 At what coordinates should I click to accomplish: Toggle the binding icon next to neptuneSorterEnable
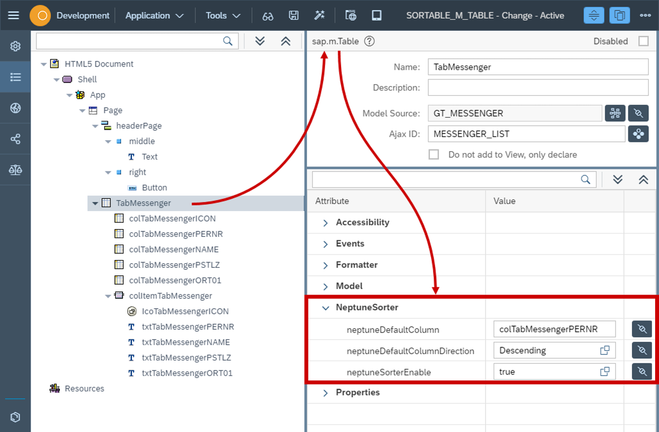tap(641, 371)
